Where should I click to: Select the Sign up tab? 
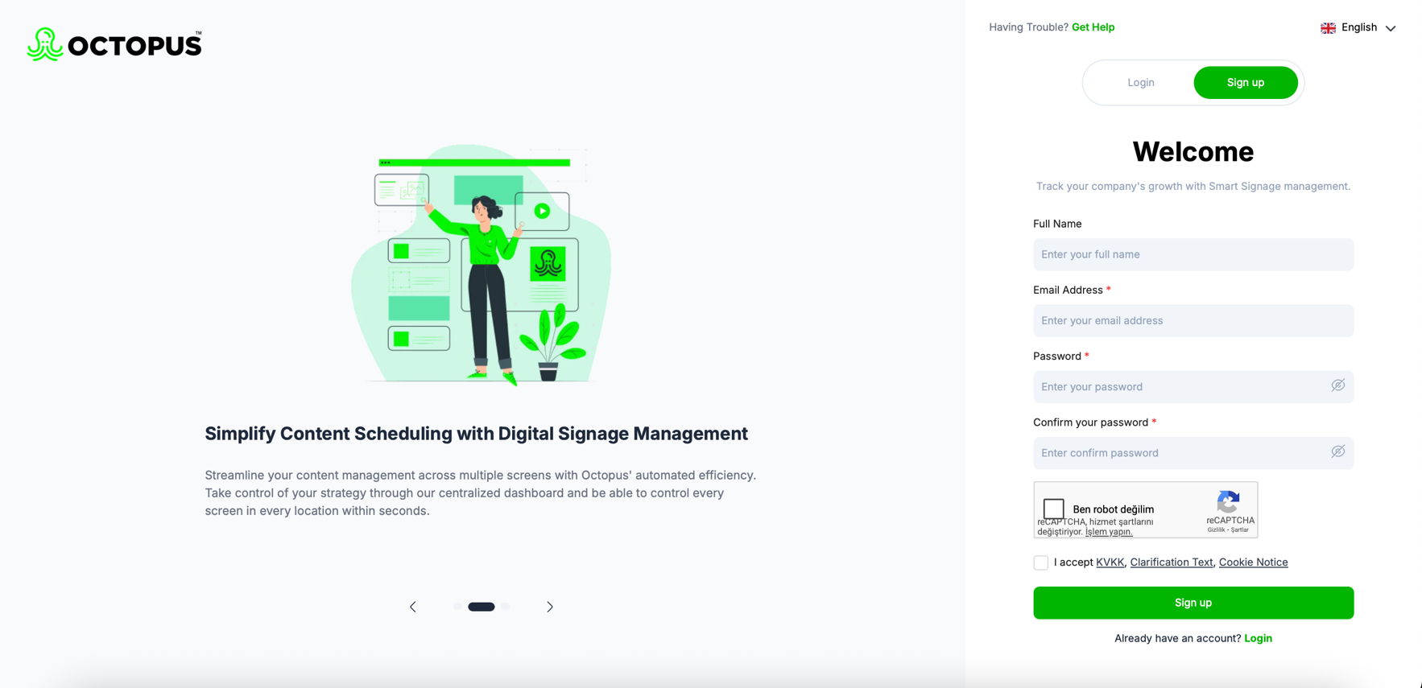pyautogui.click(x=1245, y=82)
